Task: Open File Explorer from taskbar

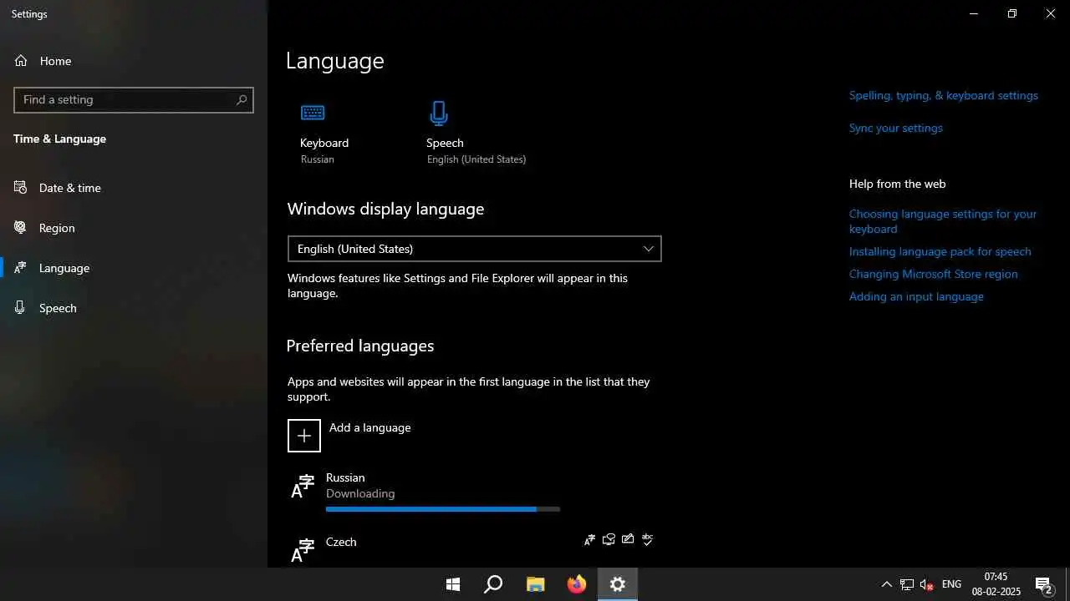Action: [535, 584]
